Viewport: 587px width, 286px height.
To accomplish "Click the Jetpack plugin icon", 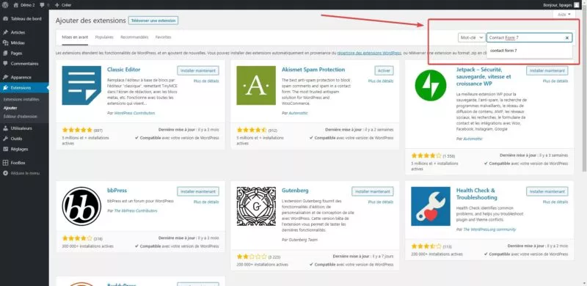I will click(431, 85).
